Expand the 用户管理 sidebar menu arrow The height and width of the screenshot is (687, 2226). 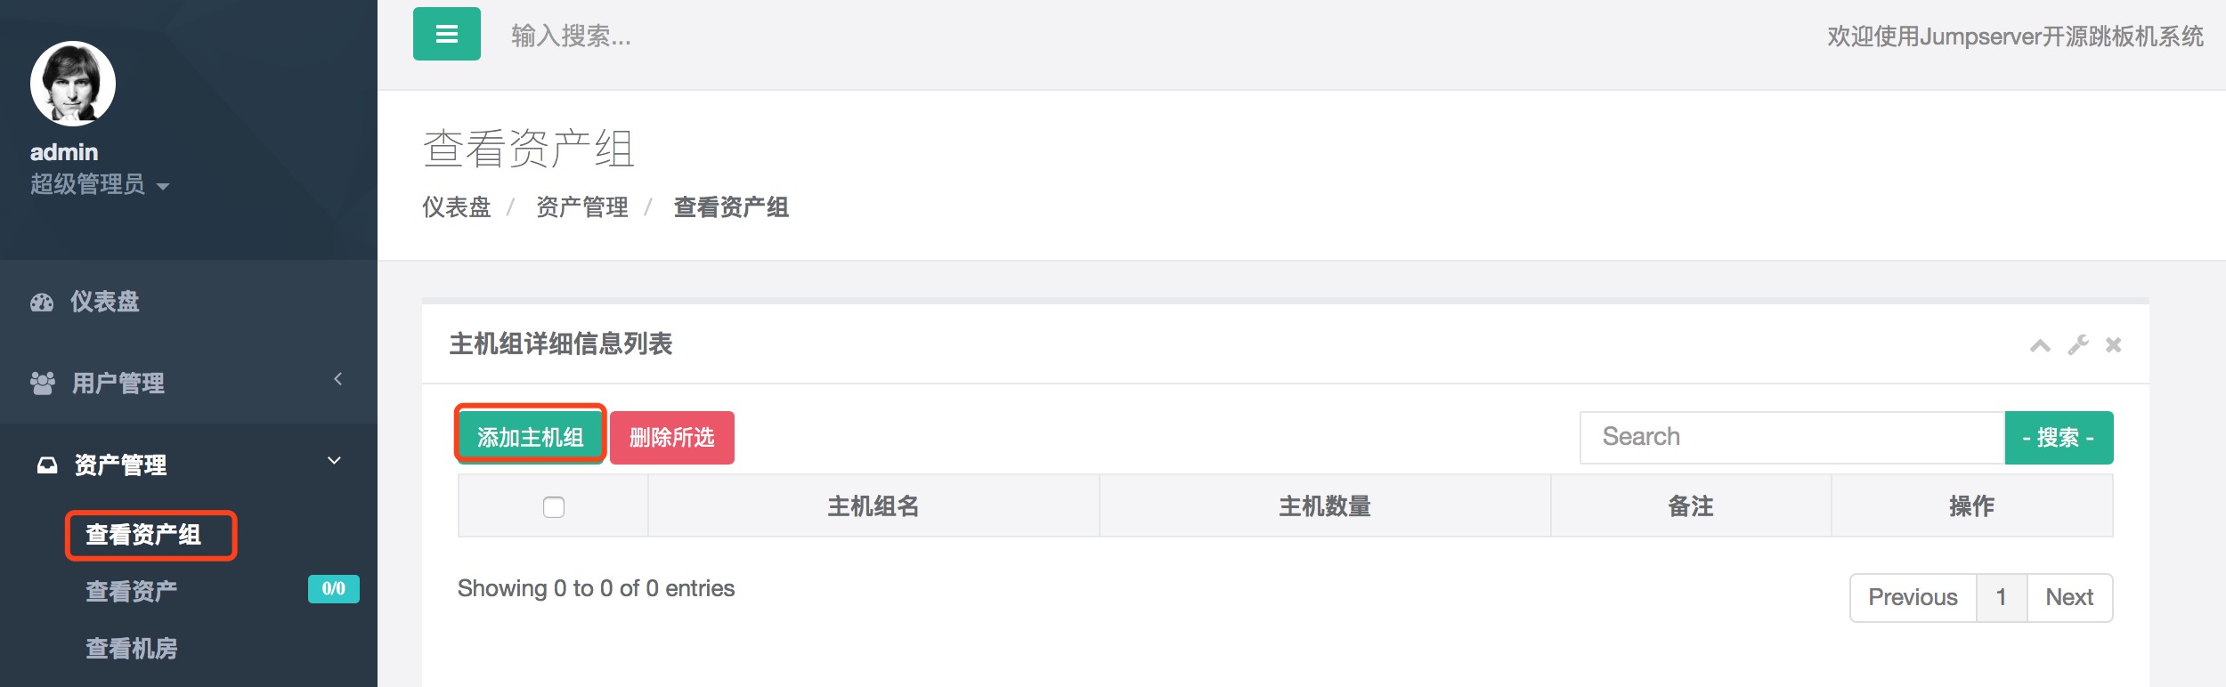(x=337, y=380)
